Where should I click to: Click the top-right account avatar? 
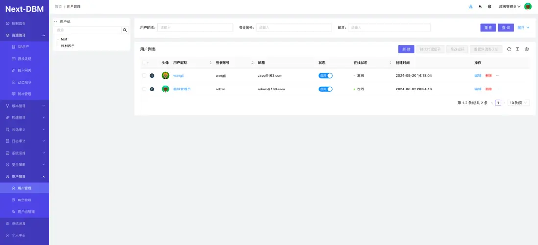click(x=528, y=6)
